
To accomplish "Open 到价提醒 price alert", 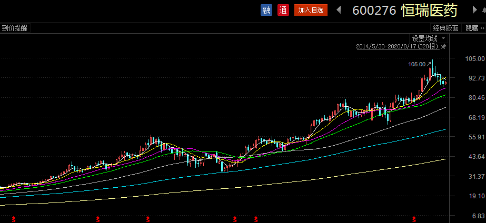I will click(14, 28).
